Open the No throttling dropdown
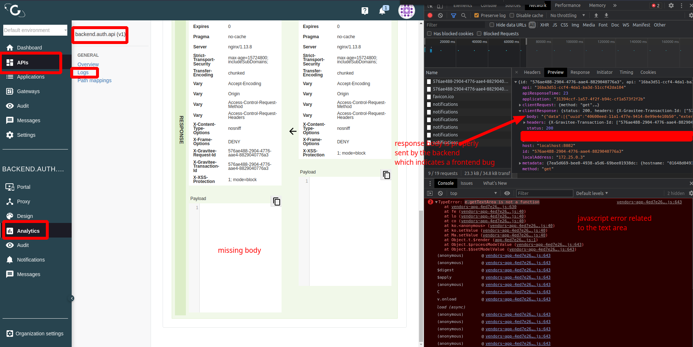 coord(566,15)
